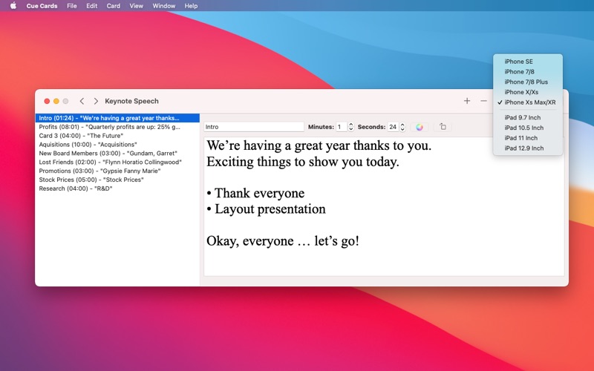Click the Seconds value field
The image size is (594, 371).
pos(394,127)
